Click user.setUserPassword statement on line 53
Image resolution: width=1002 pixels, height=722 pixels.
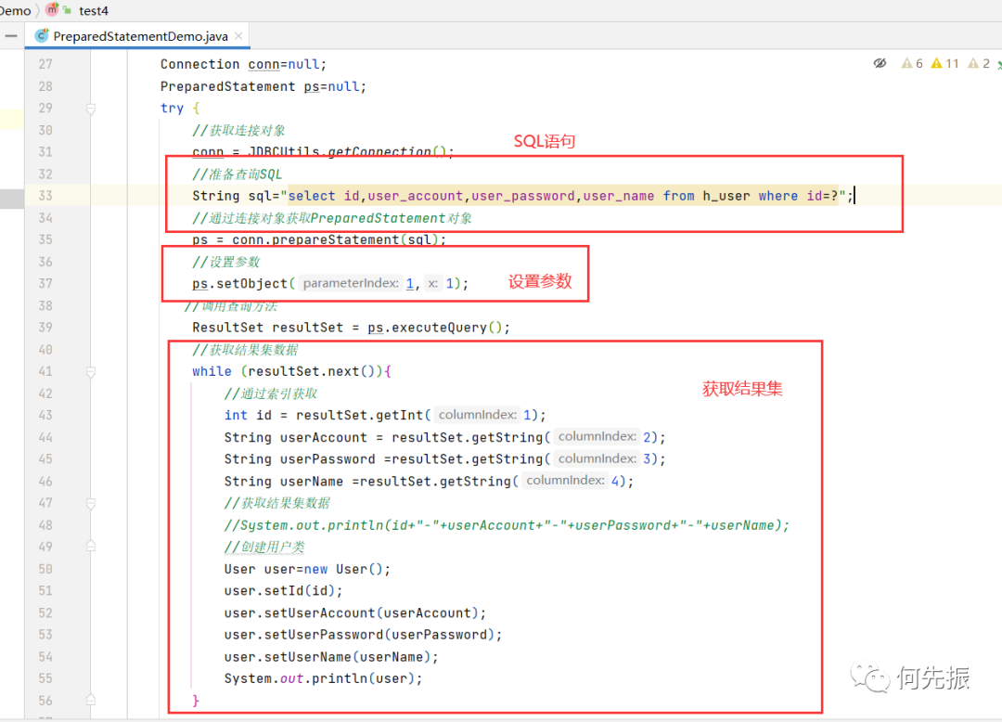click(363, 635)
